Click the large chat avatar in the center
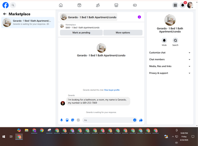Screen dimensions: 198x146 [x=101, y=48]
